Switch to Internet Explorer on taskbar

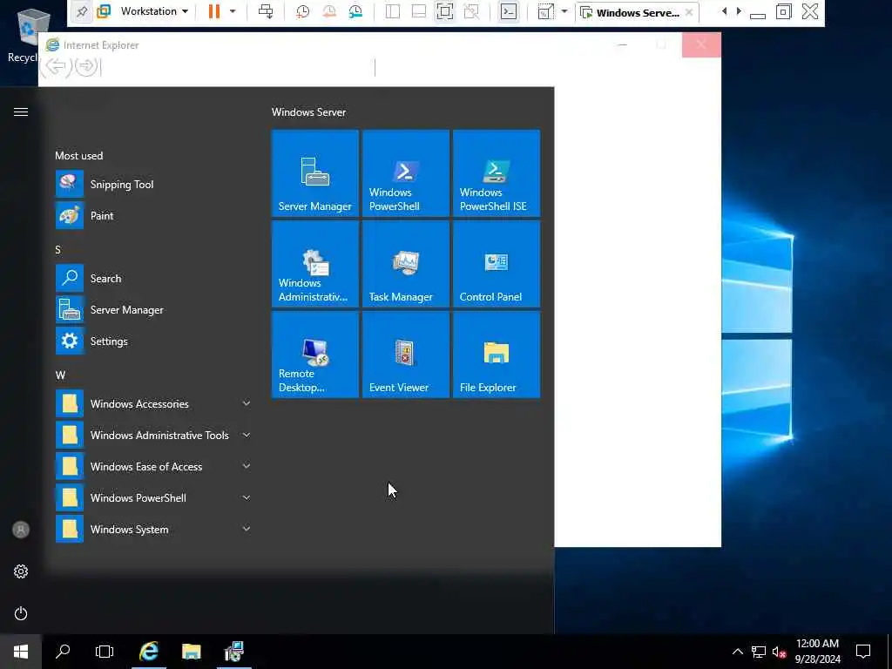click(148, 652)
